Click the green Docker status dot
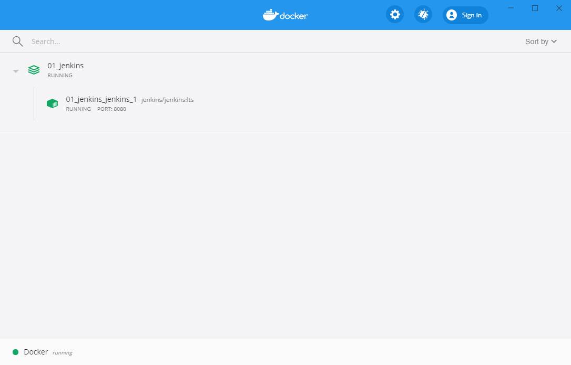The height and width of the screenshot is (365, 571). pyautogui.click(x=17, y=351)
